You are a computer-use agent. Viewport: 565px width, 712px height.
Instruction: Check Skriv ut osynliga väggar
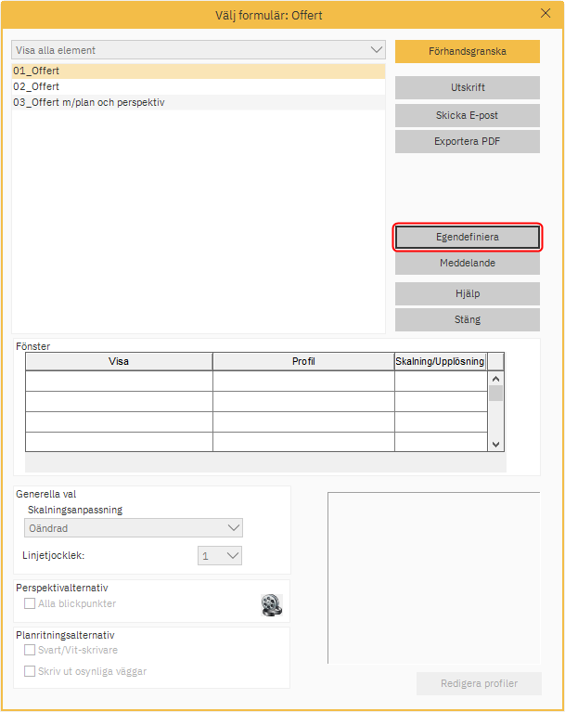tap(30, 671)
